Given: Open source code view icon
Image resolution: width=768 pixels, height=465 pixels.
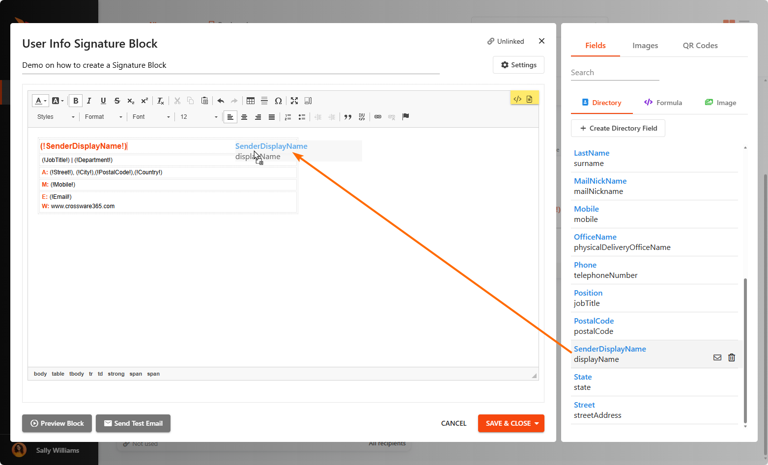Looking at the screenshot, I should [517, 99].
